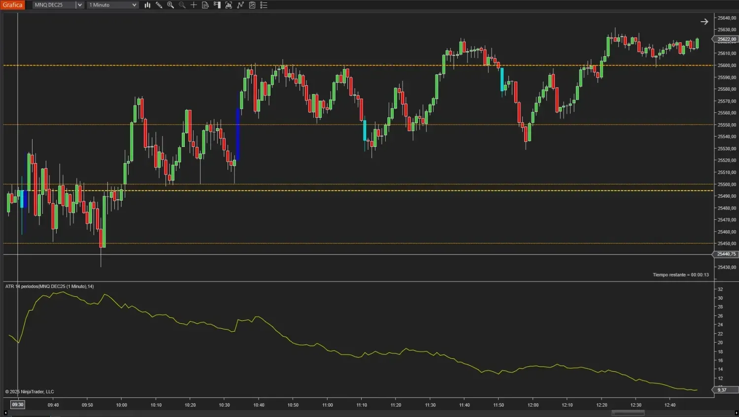Screen dimensions: 739x417
Task: Click the MNQ DEC25 instrument field
Action: coord(54,5)
